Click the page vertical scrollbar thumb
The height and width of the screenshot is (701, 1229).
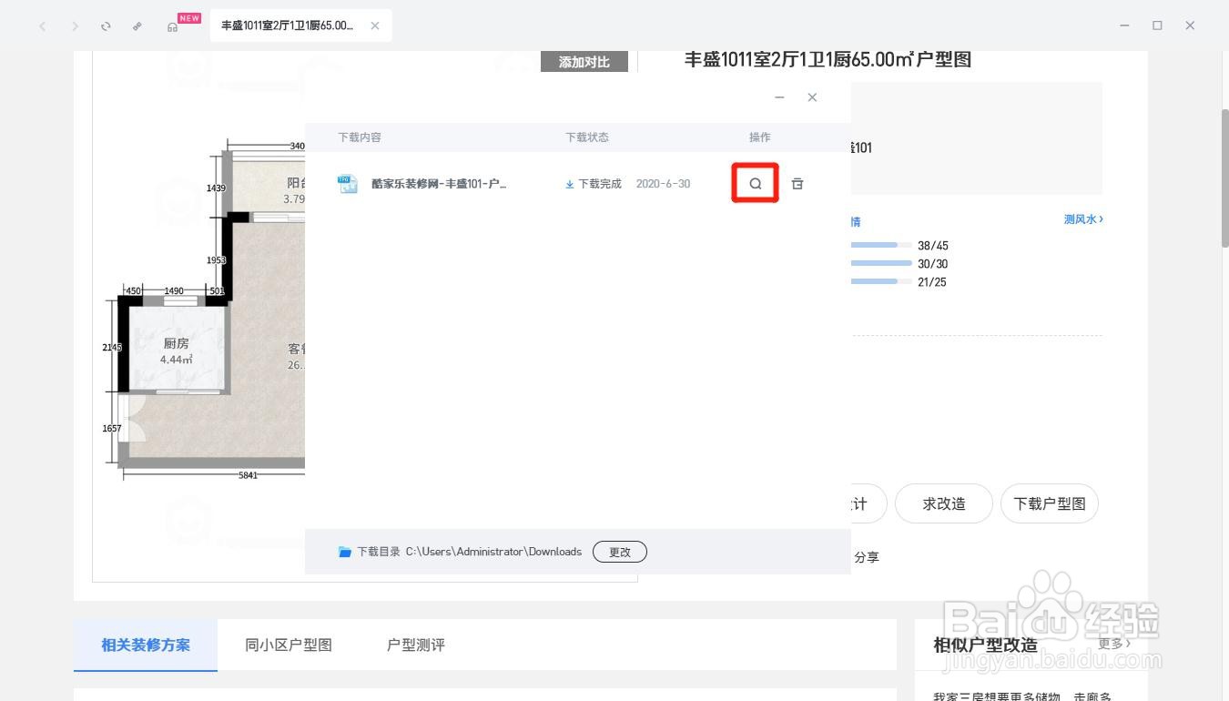tap(1224, 178)
